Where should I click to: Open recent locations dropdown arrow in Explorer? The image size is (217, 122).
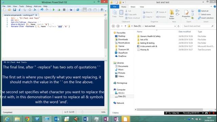(x=122, y=26)
